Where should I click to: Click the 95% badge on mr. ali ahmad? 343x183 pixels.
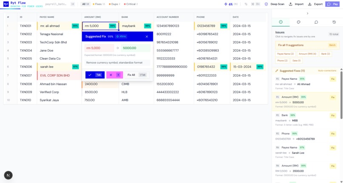[75, 26]
